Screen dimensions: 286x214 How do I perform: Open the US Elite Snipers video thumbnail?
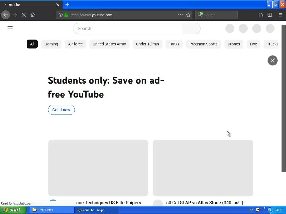point(98,168)
